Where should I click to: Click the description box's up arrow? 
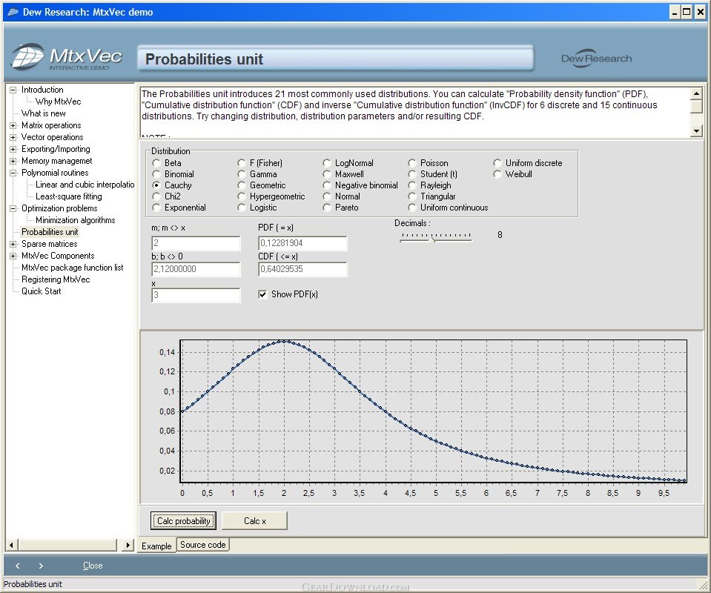pyautogui.click(x=696, y=94)
